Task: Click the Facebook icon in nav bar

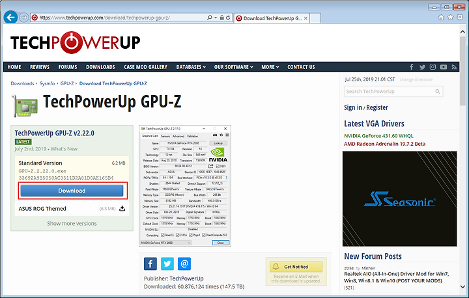Action: click(x=412, y=67)
